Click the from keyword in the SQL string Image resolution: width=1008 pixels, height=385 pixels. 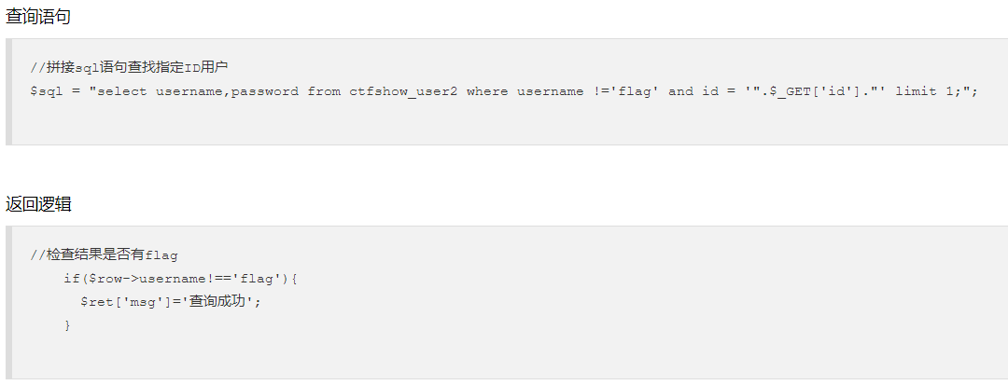point(324,91)
